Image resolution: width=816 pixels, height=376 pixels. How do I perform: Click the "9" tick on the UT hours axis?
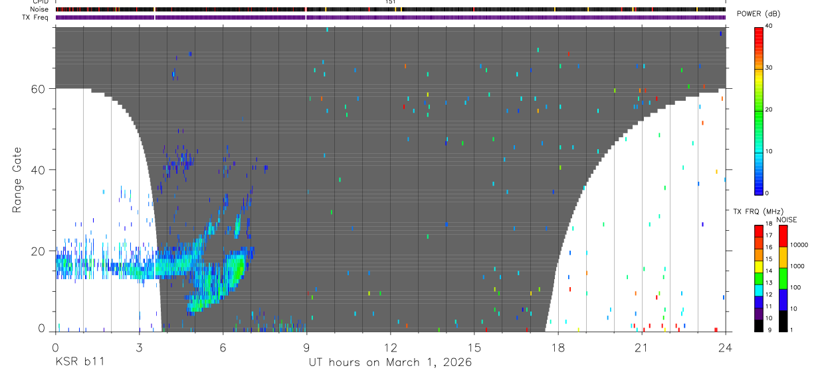(x=307, y=347)
